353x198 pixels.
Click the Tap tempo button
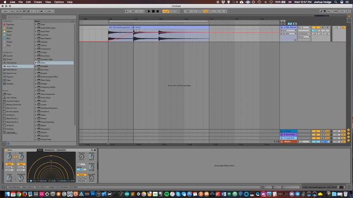click(12, 11)
